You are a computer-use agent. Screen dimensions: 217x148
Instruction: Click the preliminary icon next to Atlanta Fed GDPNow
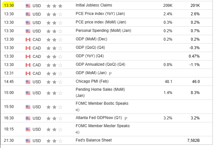[126, 118]
